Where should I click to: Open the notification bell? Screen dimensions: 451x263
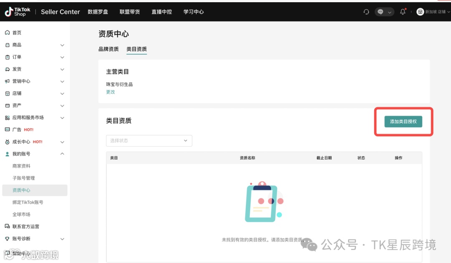[403, 12]
